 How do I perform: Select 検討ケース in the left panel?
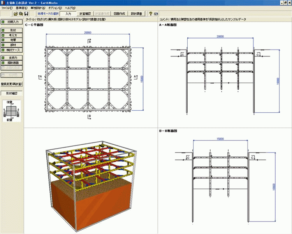coord(11,50)
